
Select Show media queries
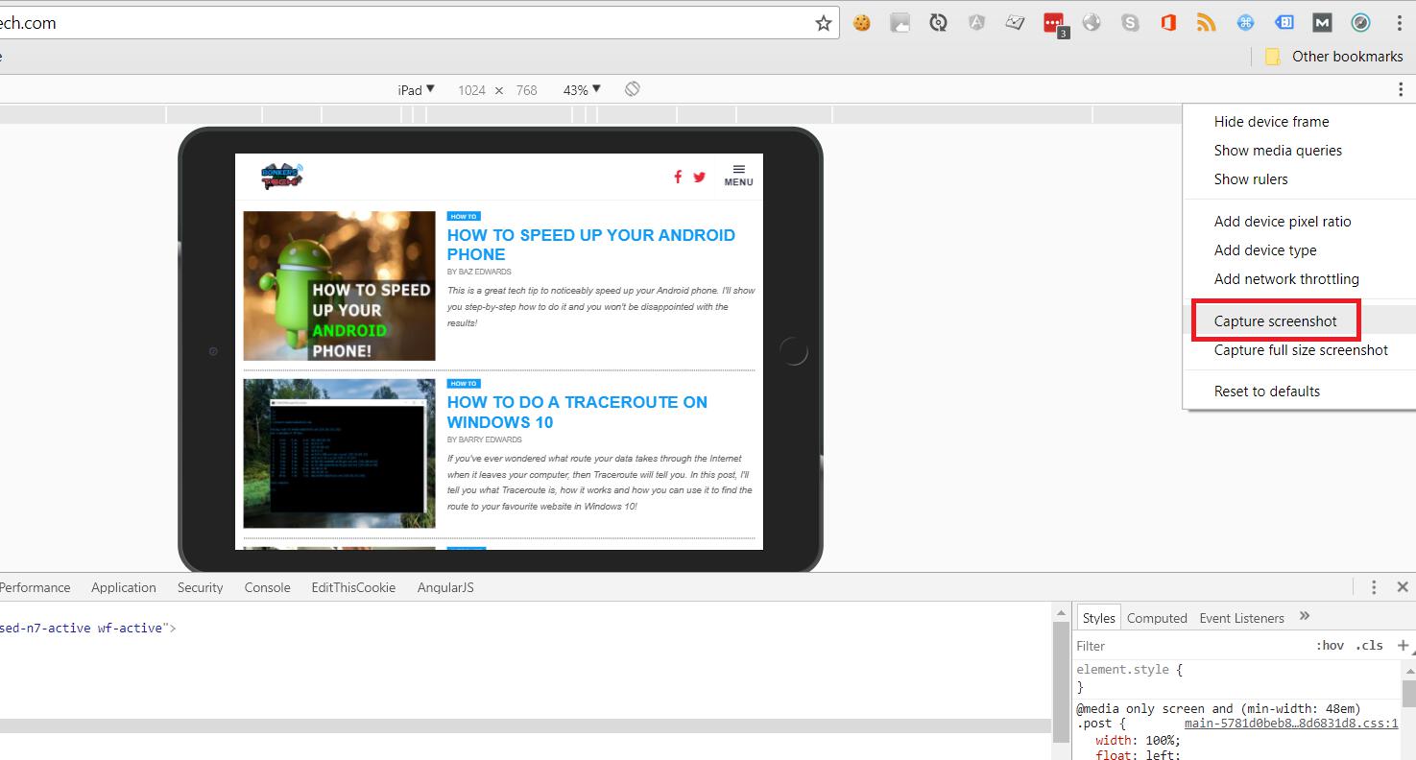pos(1278,151)
